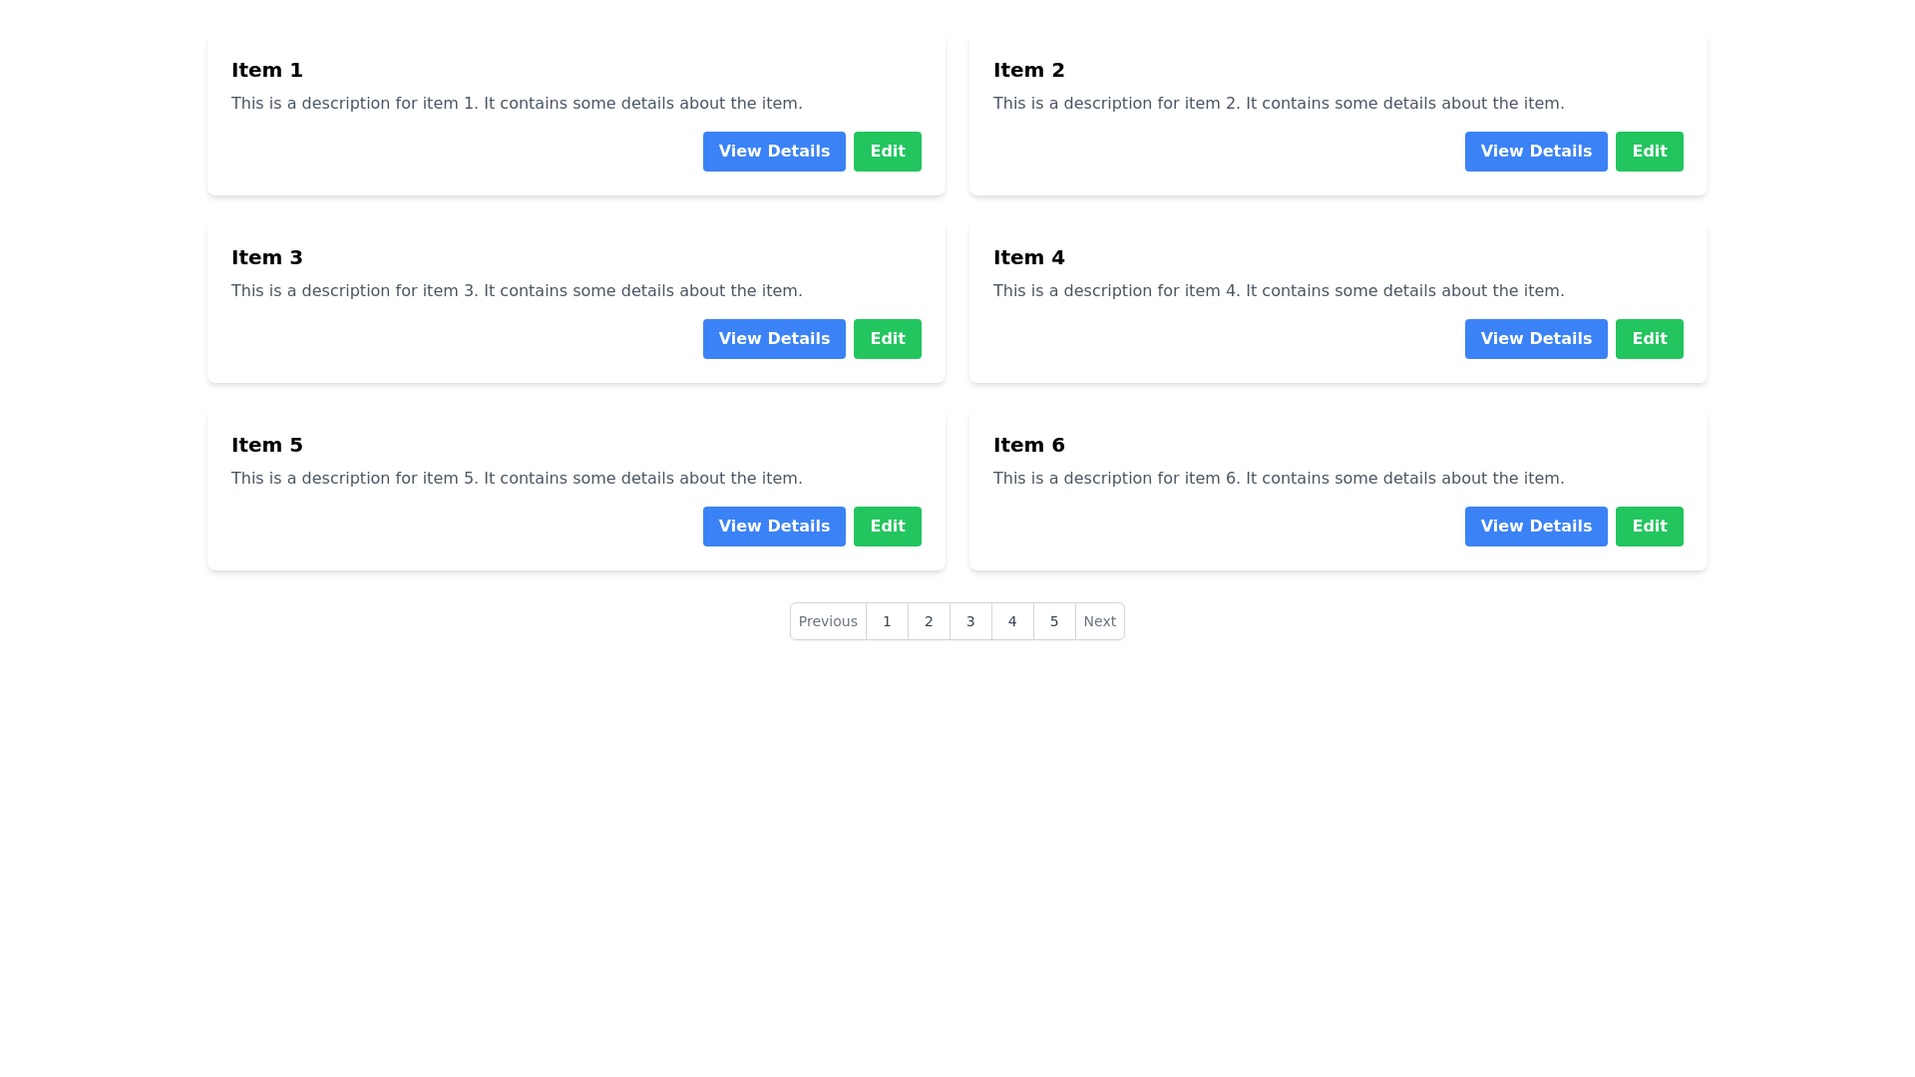Viewport: 1915px width, 1077px height.
Task: Go to page 4 in pagination
Action: (1012, 620)
